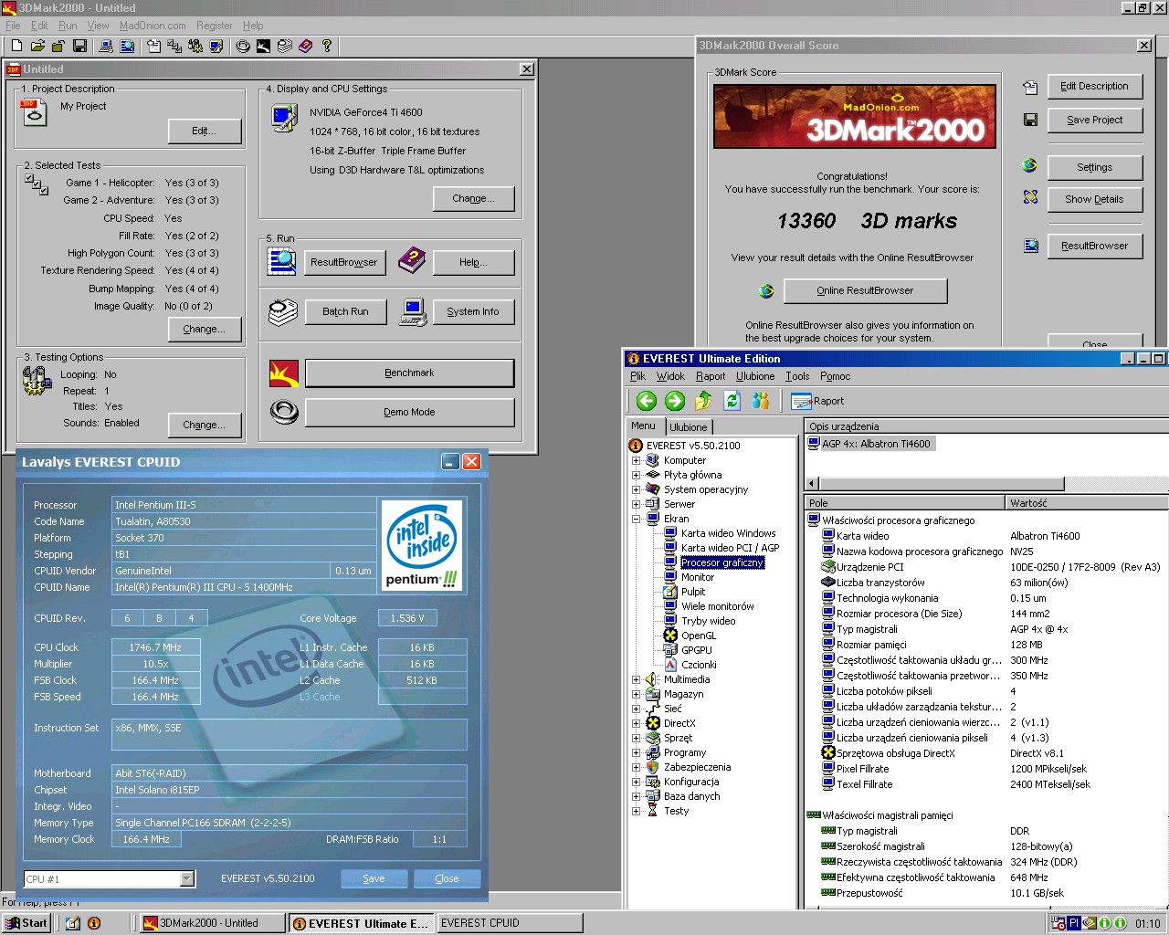Click EVEREST green back arrow
The width and height of the screenshot is (1169, 935).
[647, 401]
